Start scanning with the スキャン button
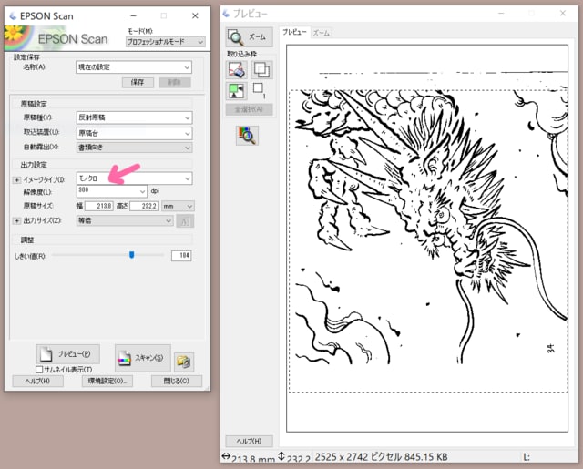This screenshot has width=583, height=469. tap(143, 357)
